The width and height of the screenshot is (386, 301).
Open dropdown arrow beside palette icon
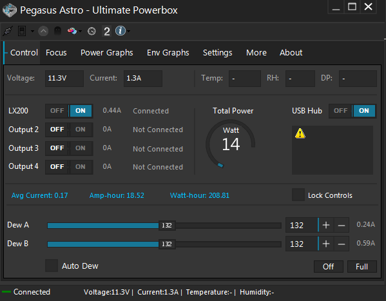click(x=81, y=32)
